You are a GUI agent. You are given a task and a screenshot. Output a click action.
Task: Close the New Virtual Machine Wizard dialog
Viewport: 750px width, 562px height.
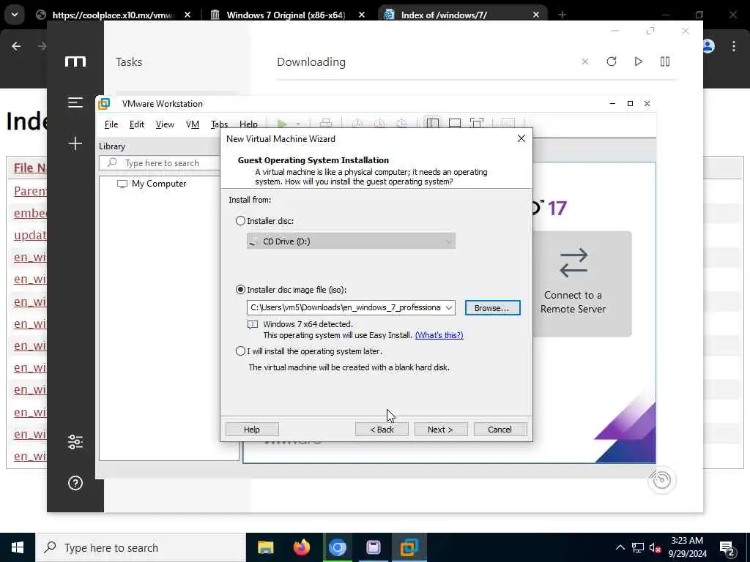521,138
